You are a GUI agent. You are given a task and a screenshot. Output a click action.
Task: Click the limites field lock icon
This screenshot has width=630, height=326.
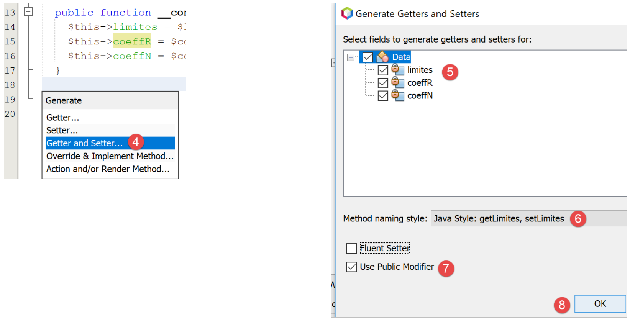pos(397,70)
